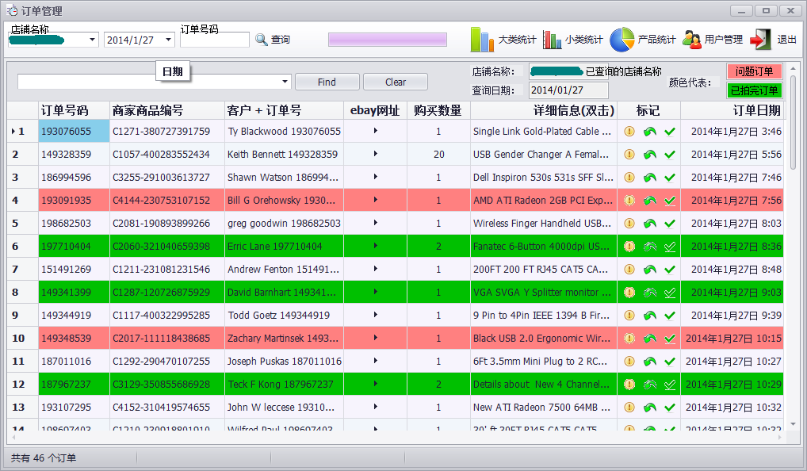
Task: Expand the 店铺名称 store dropdown
Action: click(93, 40)
